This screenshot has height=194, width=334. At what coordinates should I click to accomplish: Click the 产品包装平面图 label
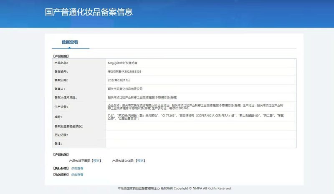tap(80, 161)
